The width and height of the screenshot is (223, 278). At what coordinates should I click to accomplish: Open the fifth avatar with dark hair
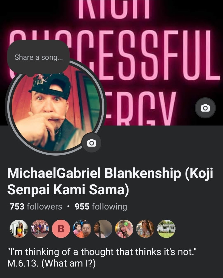click(x=103, y=229)
